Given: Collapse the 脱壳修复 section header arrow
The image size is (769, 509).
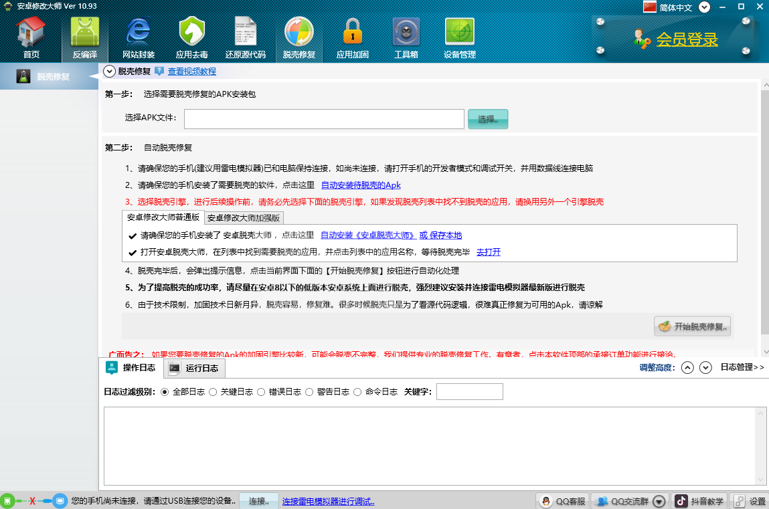Looking at the screenshot, I should point(110,72).
